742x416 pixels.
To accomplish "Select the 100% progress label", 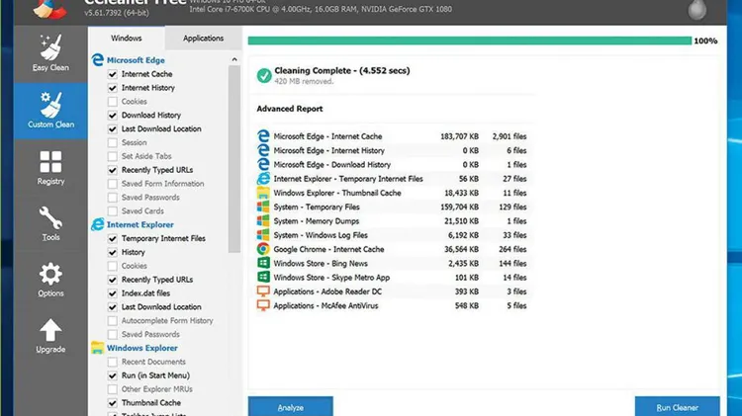I will click(705, 42).
